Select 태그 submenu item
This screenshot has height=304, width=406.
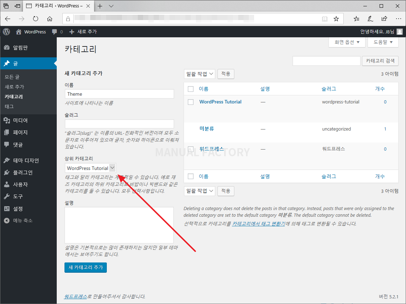click(x=9, y=107)
